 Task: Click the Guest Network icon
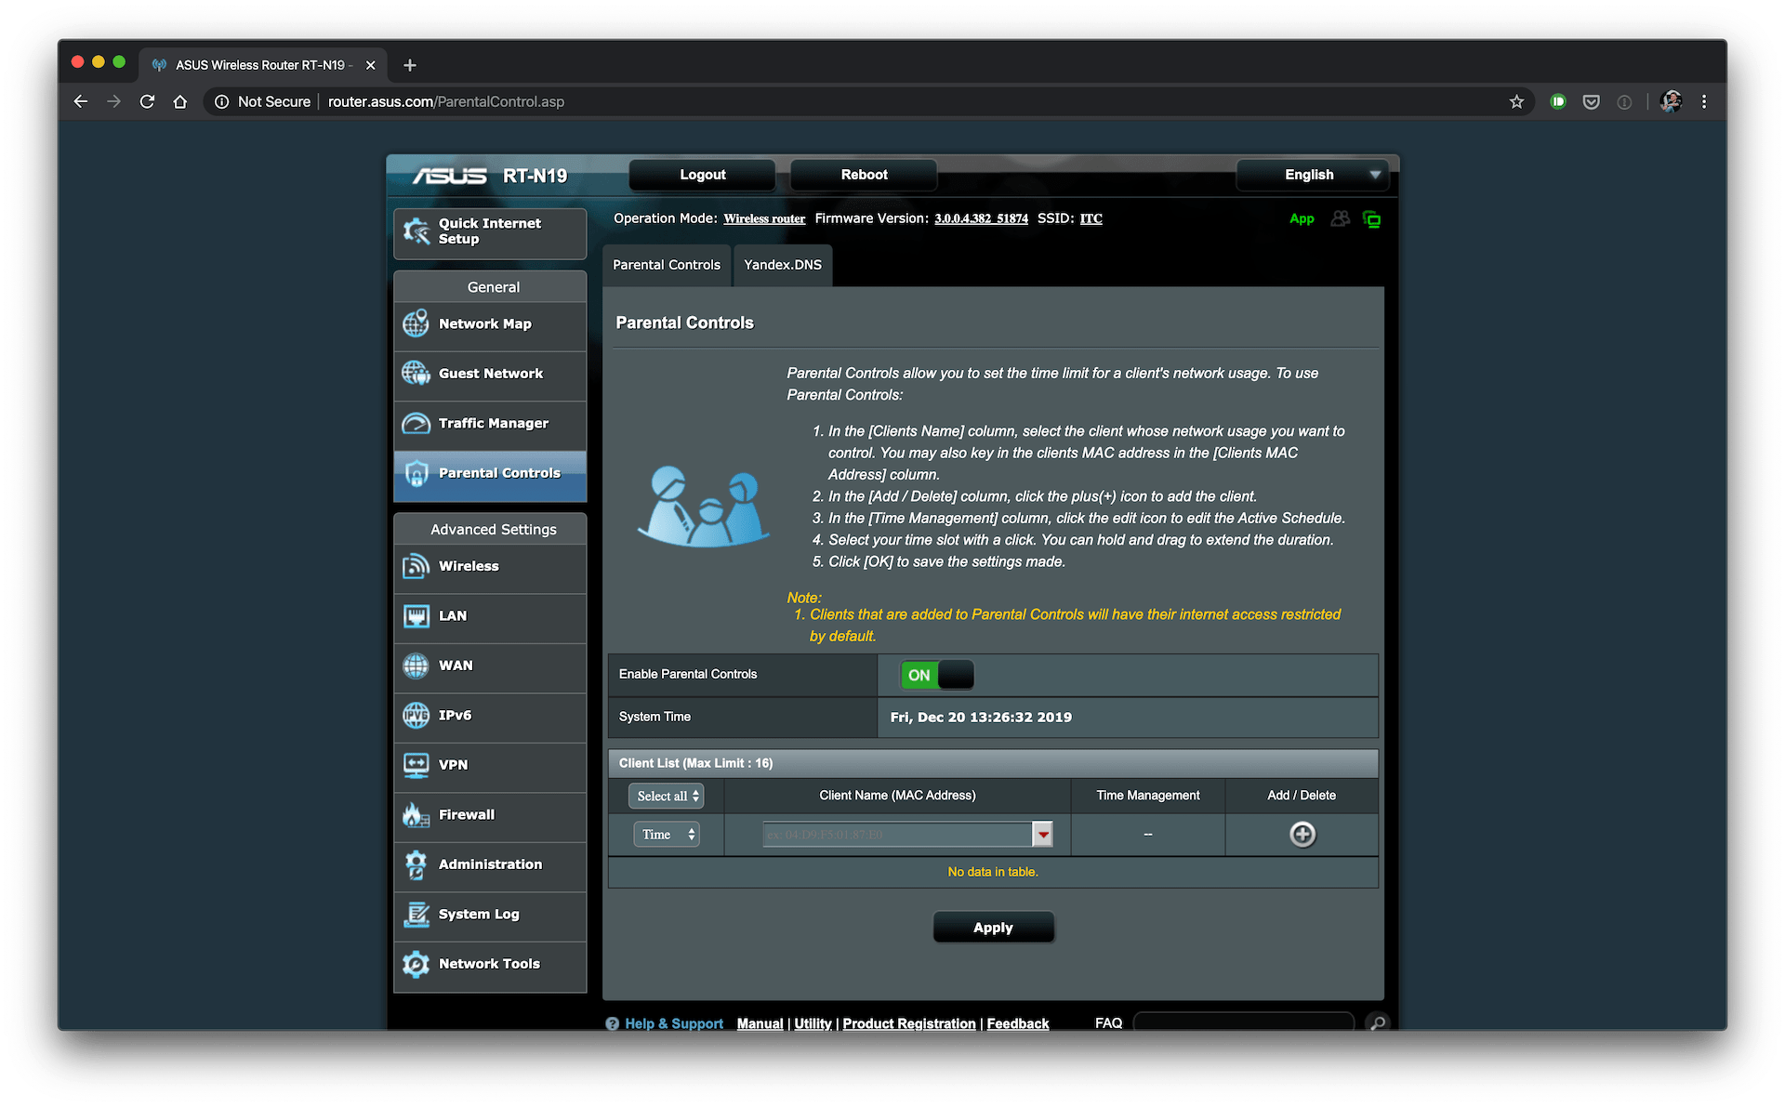[416, 373]
